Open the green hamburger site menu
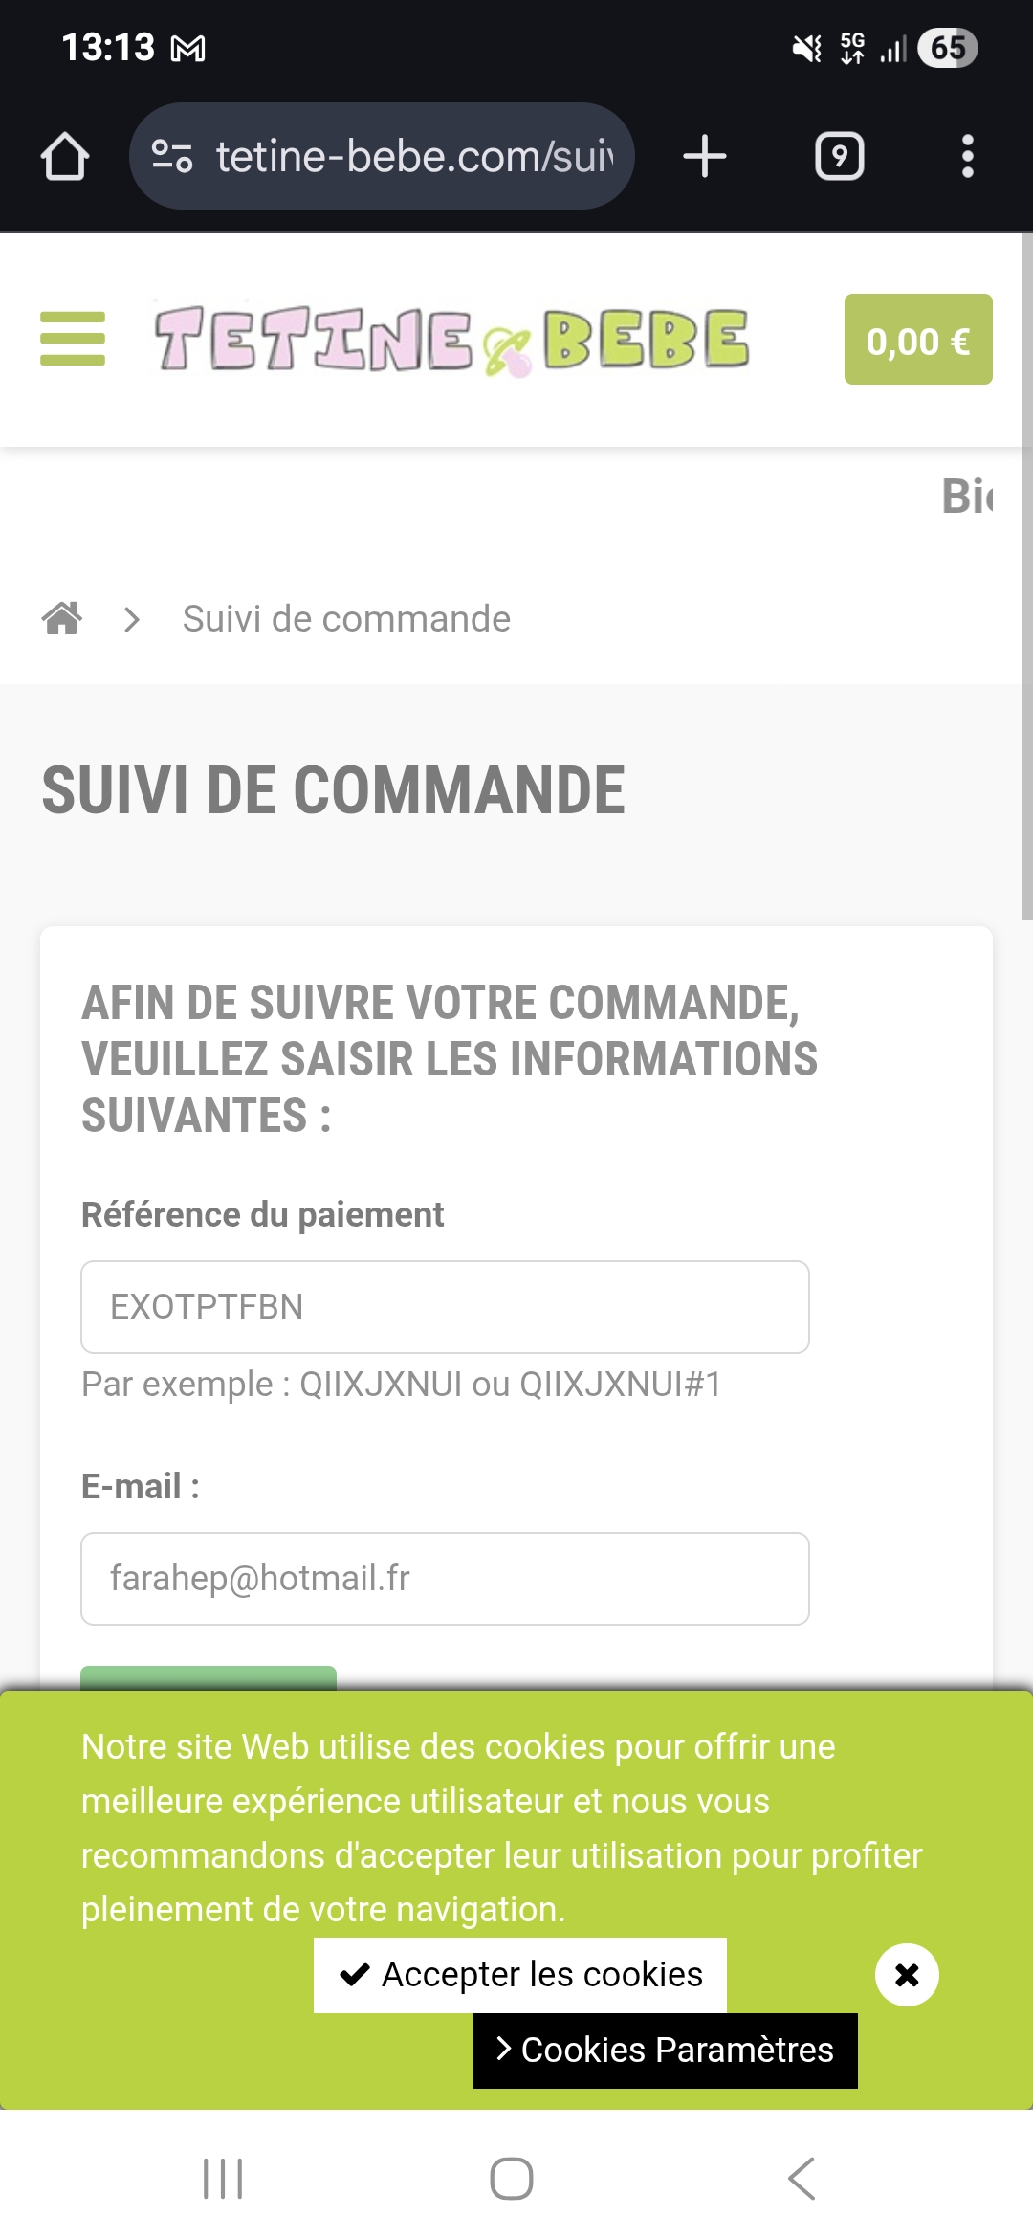 [73, 339]
